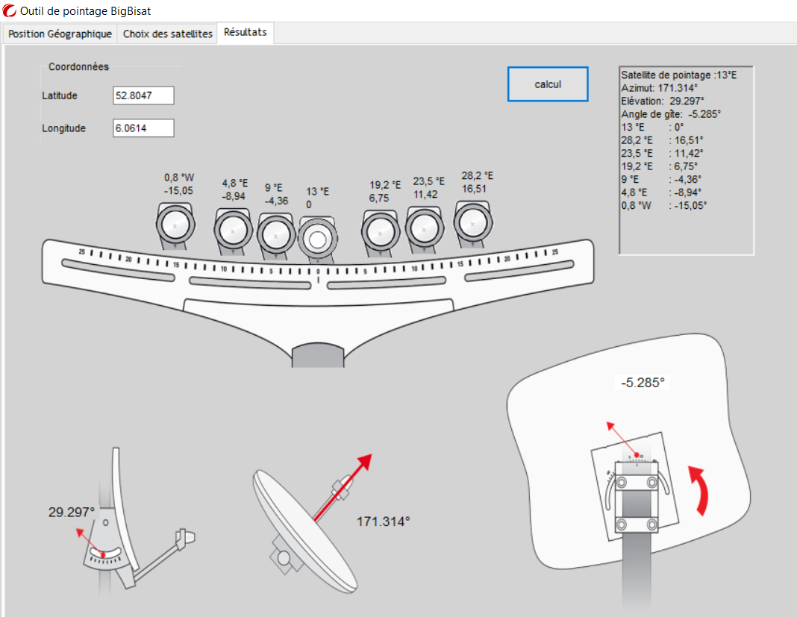
Task: Click the BigBisat app logo icon
Action: (10, 11)
